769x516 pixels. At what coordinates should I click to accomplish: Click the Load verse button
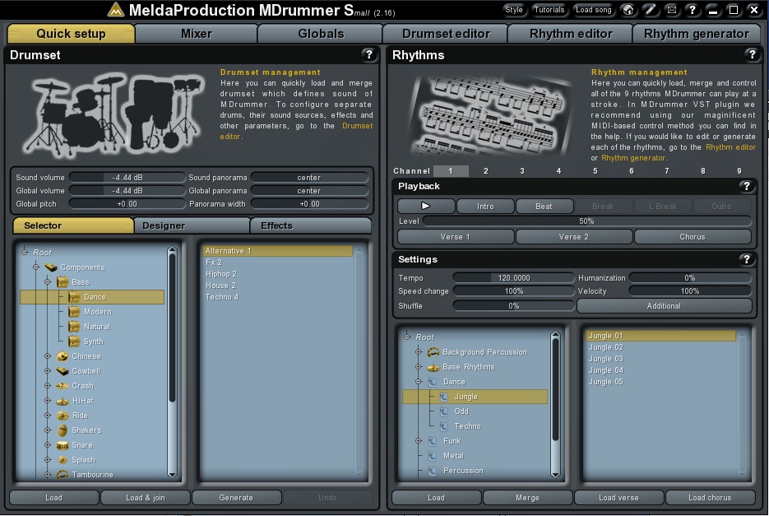coord(618,497)
